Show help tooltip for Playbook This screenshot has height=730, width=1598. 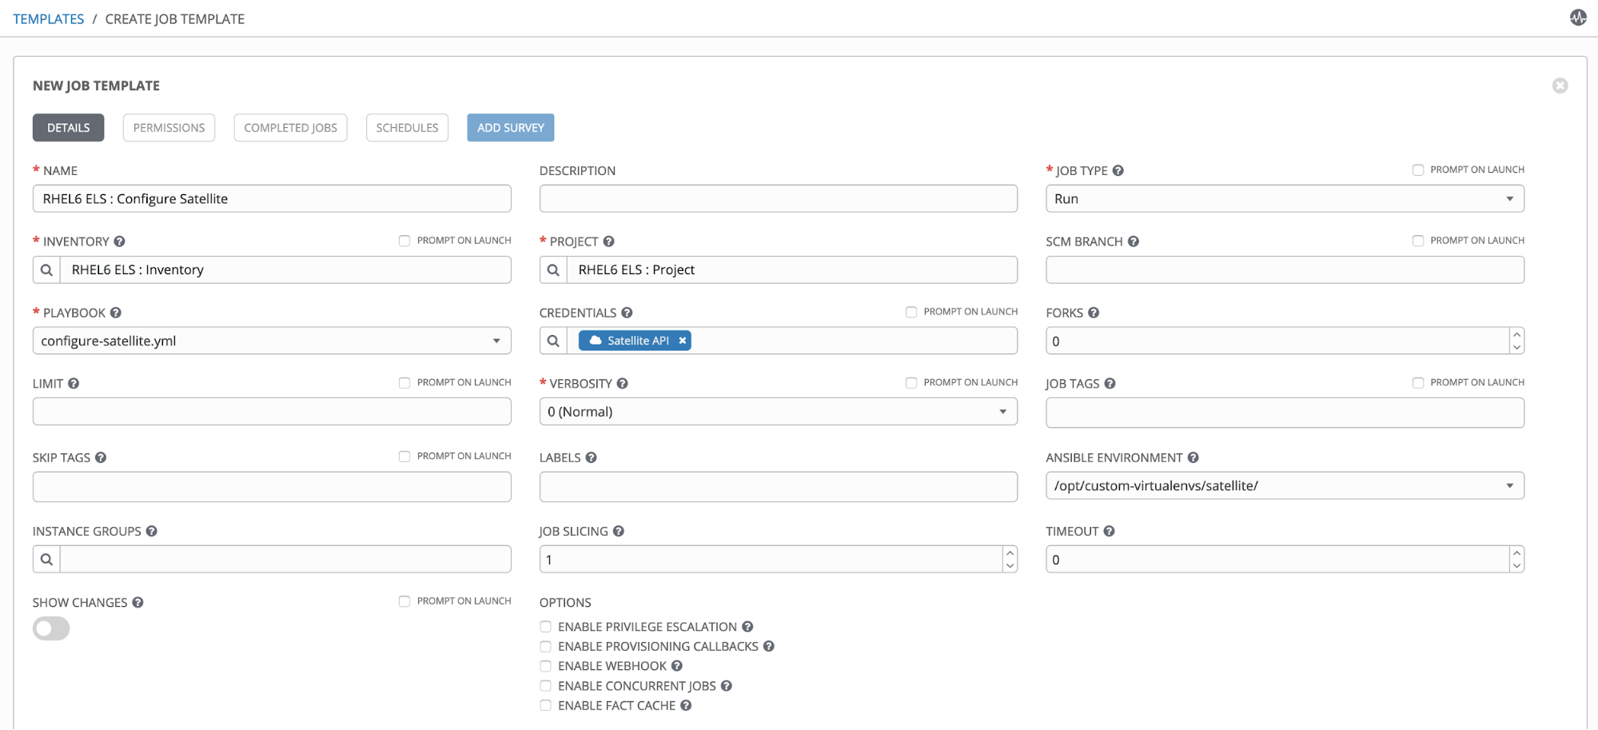(x=116, y=313)
